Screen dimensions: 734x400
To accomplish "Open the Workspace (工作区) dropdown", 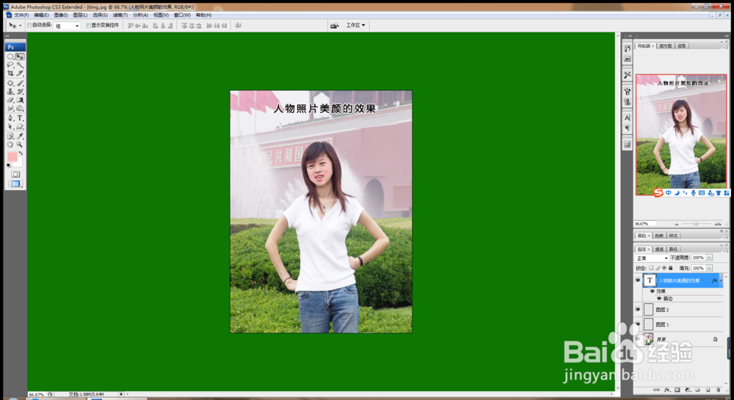I will coord(355,25).
